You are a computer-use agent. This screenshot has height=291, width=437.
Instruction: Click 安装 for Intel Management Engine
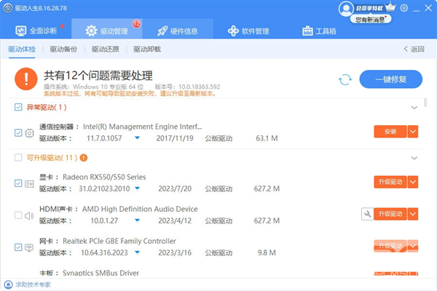tap(390, 132)
